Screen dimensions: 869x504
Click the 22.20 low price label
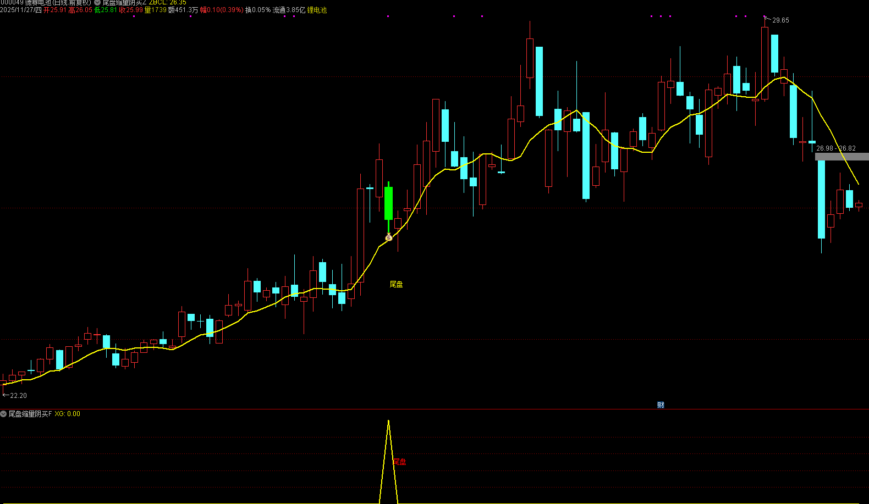(18, 396)
